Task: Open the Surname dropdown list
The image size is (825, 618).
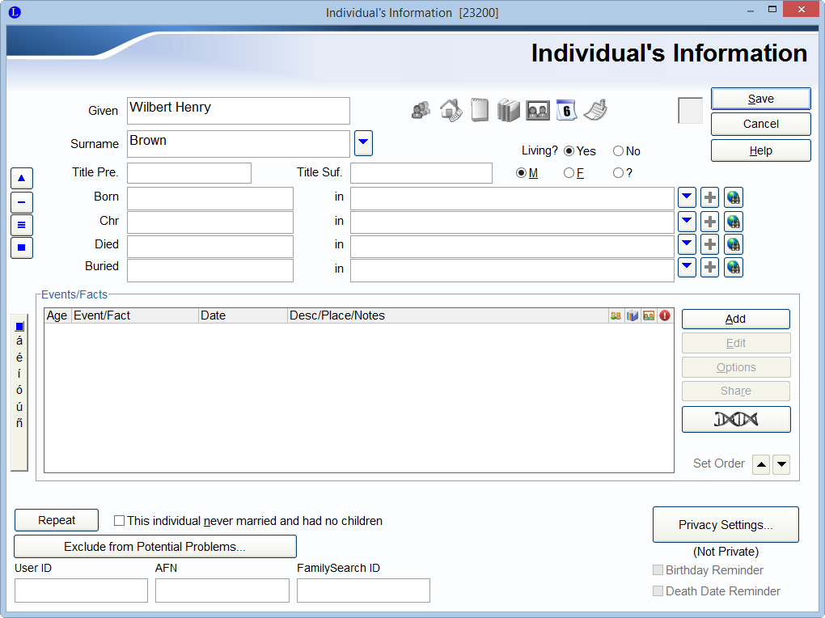Action: [x=364, y=143]
